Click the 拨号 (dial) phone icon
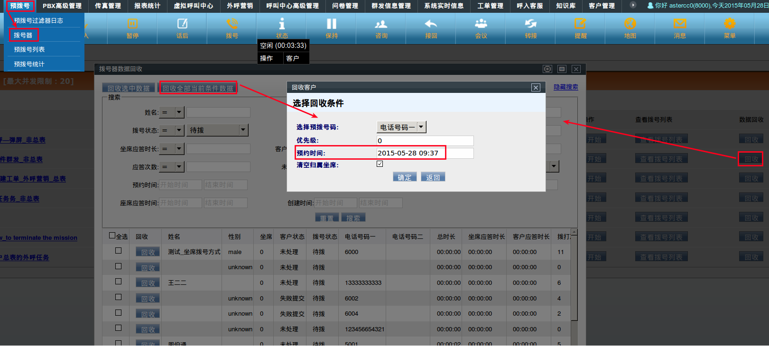This screenshot has width=769, height=346. point(232,28)
